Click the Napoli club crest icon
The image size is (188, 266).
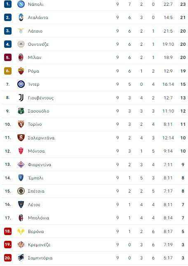[x=21, y=4]
